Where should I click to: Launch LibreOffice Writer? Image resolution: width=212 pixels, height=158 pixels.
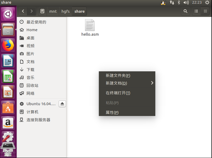click(x=8, y=61)
